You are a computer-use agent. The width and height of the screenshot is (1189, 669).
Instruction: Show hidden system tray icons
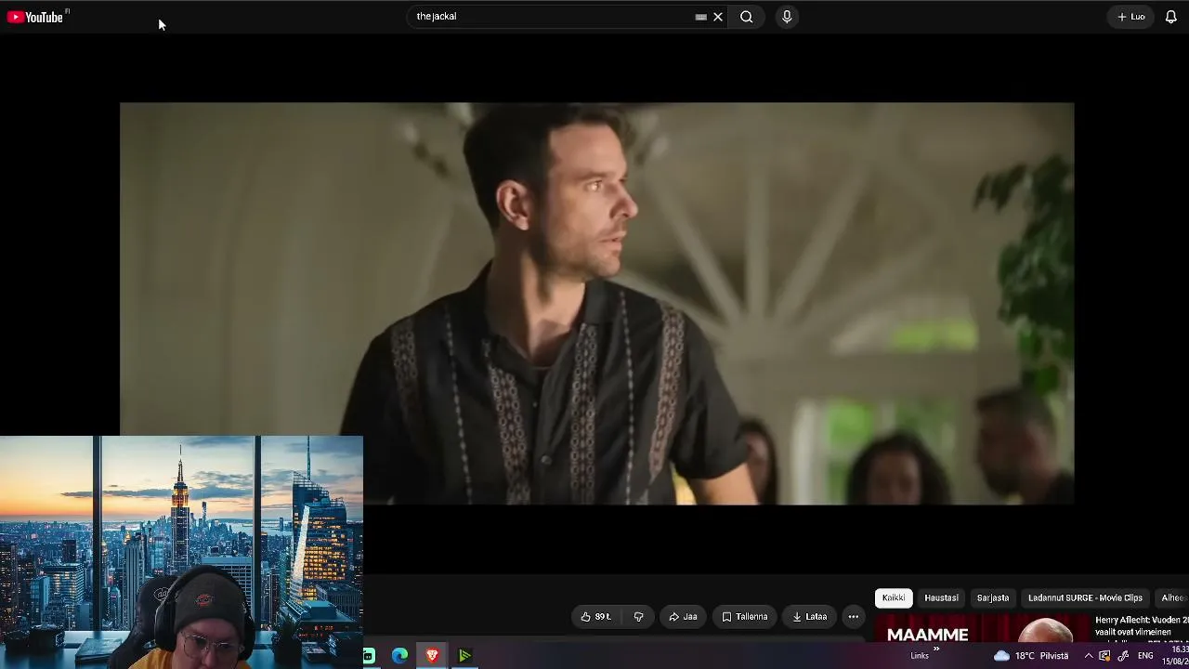pyautogui.click(x=1089, y=656)
